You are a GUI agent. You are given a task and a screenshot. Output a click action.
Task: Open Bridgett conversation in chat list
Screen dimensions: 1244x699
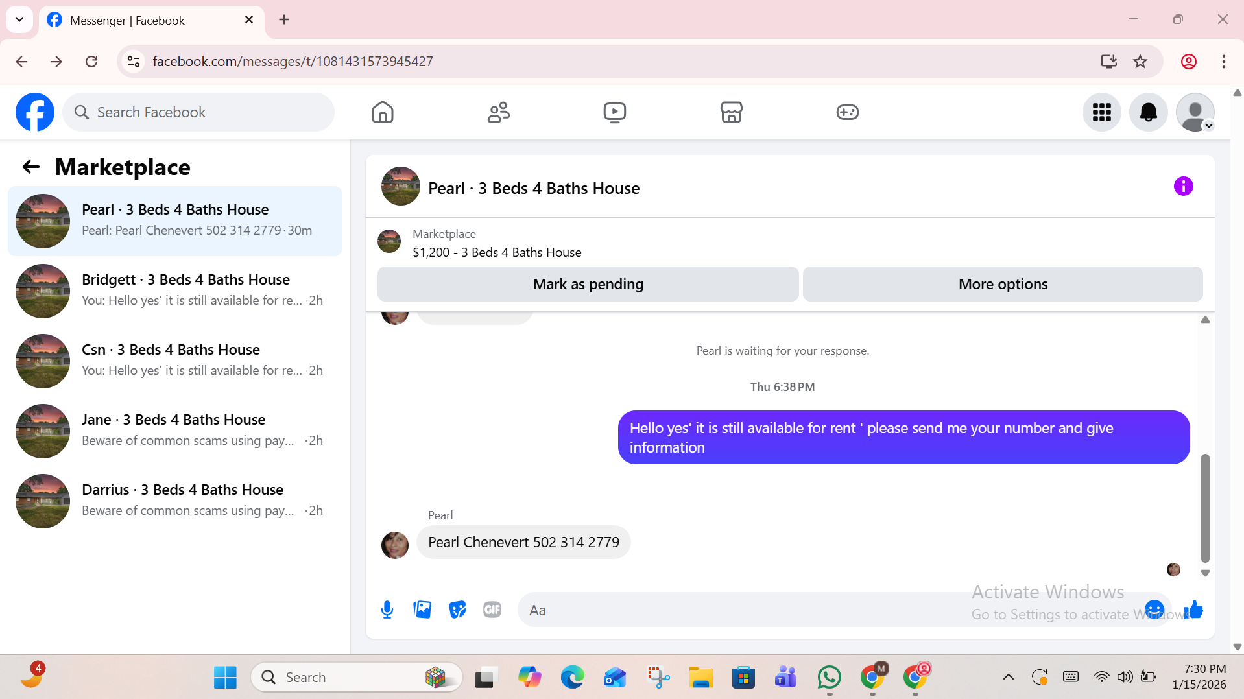tap(175, 291)
